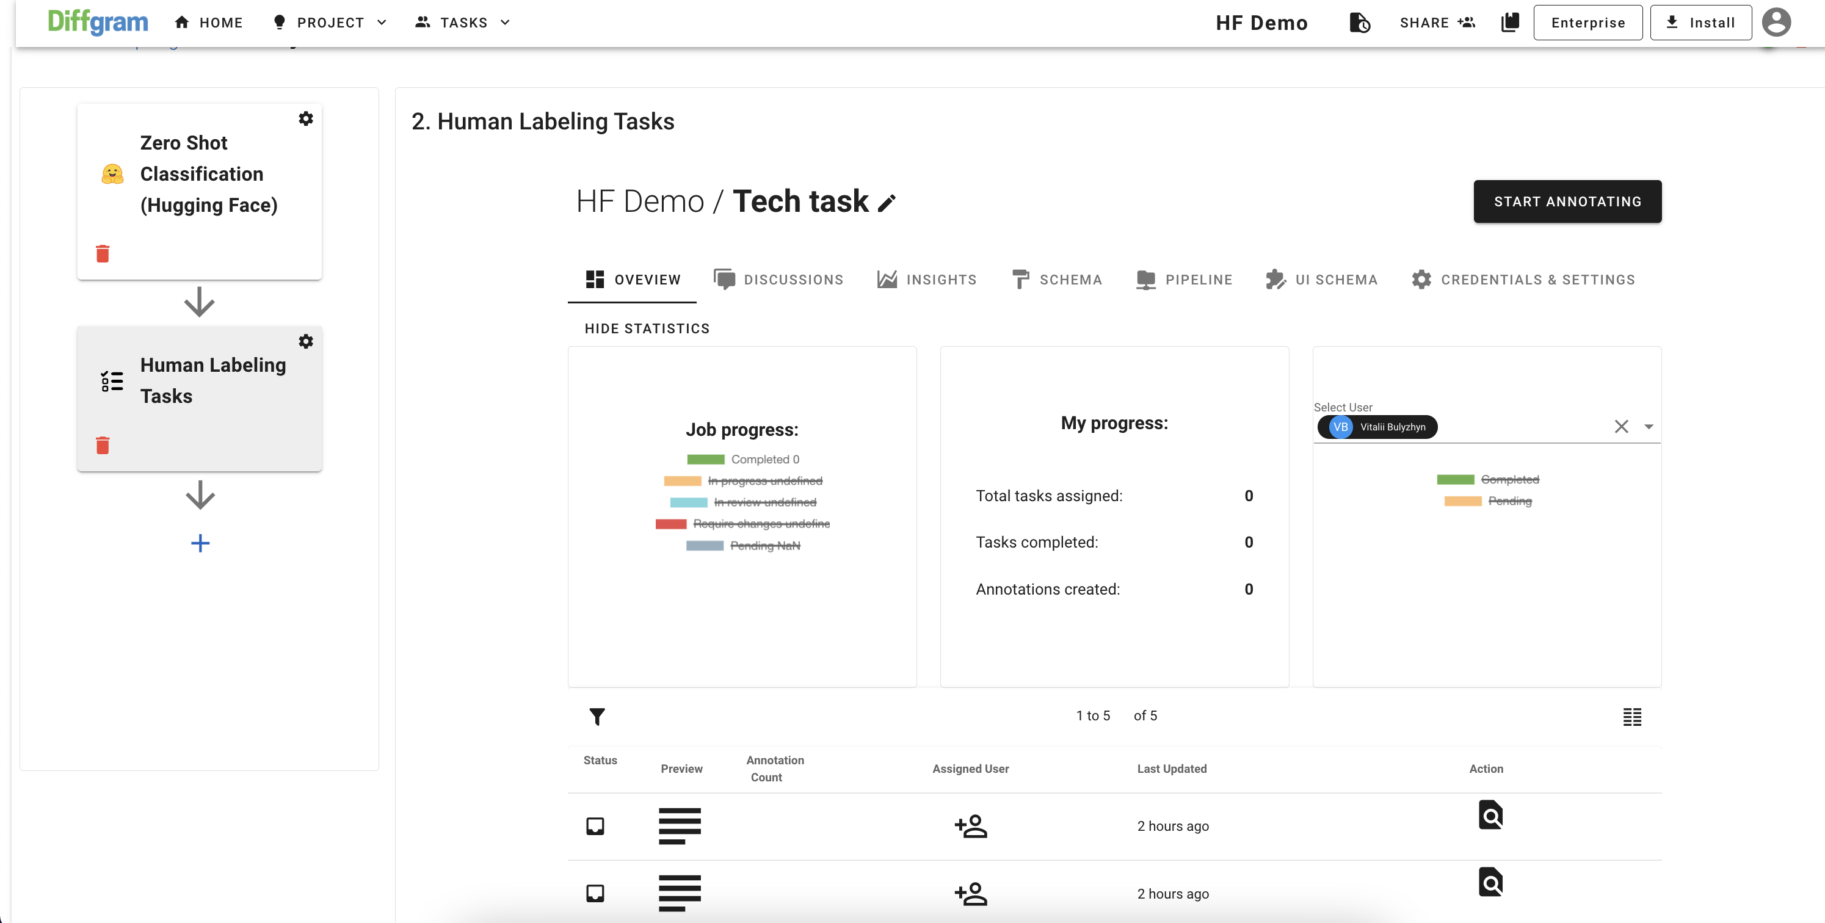Click the edit pencil next to Tech task
Image resolution: width=1825 pixels, height=923 pixels.
[887, 203]
